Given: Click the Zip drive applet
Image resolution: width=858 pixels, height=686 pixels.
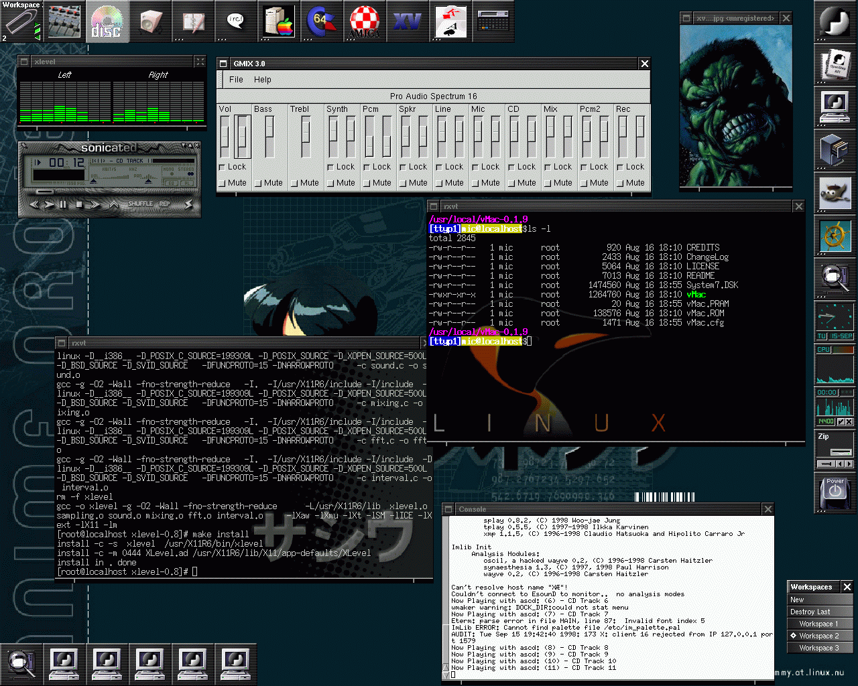Looking at the screenshot, I should [x=835, y=450].
